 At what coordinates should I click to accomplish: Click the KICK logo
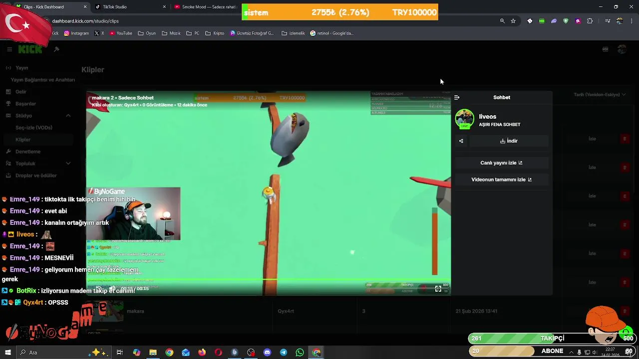click(30, 49)
